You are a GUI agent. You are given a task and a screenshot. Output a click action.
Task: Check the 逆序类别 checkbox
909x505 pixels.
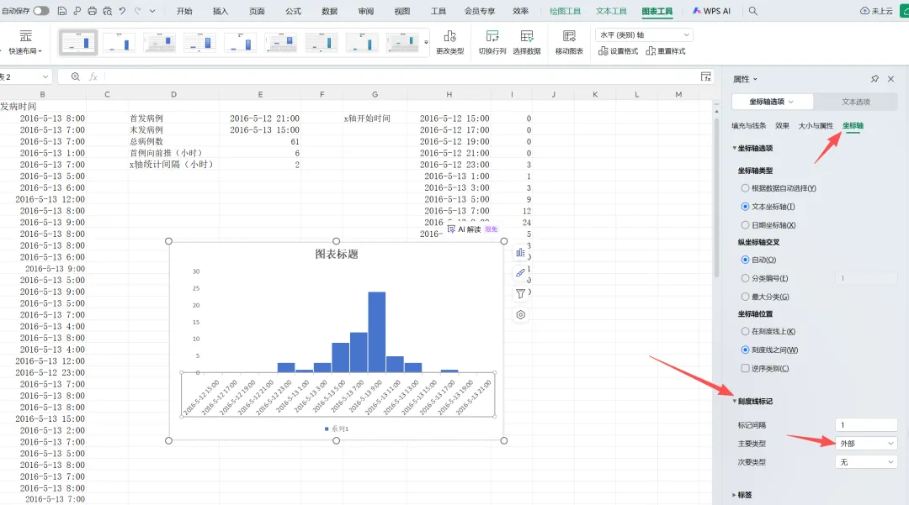pyautogui.click(x=745, y=369)
